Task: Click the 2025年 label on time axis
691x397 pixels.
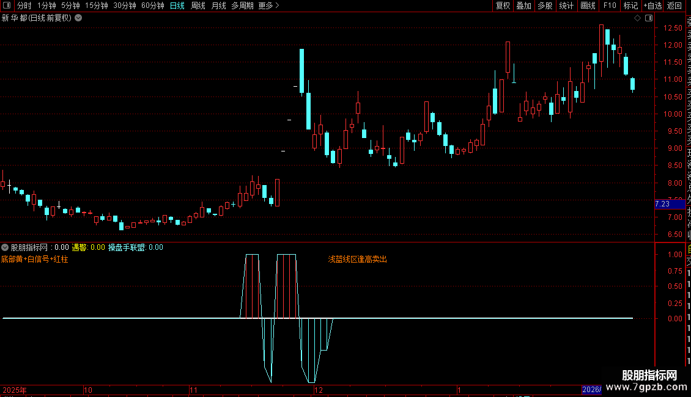Action: click(x=15, y=390)
